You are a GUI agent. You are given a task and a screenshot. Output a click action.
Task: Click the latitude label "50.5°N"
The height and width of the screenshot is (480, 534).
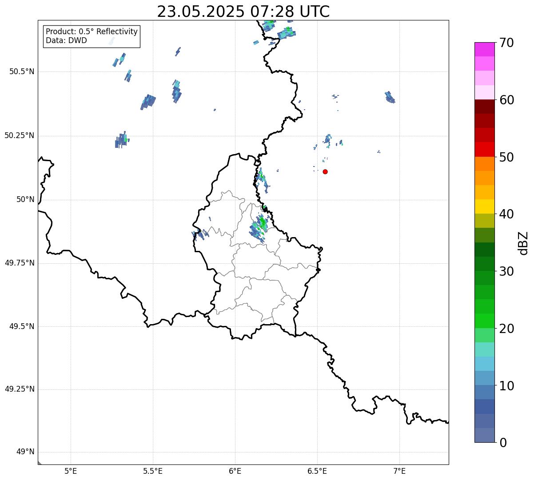click(x=22, y=71)
